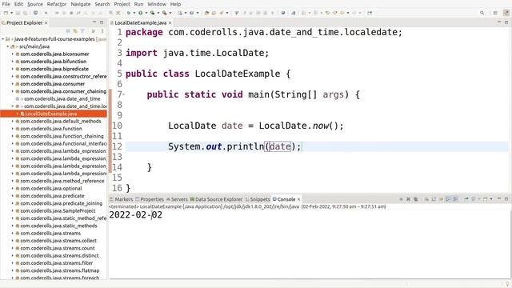Viewport: 512px width, 288px height.
Task: Click the Run External Tools icon
Action: click(x=165, y=13)
